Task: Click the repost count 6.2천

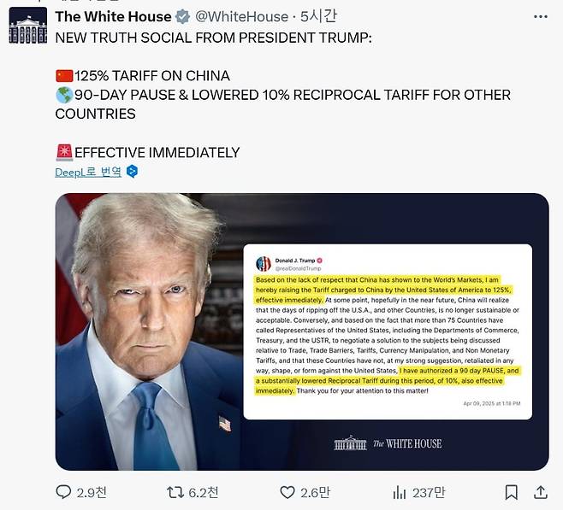Action: click(x=204, y=492)
